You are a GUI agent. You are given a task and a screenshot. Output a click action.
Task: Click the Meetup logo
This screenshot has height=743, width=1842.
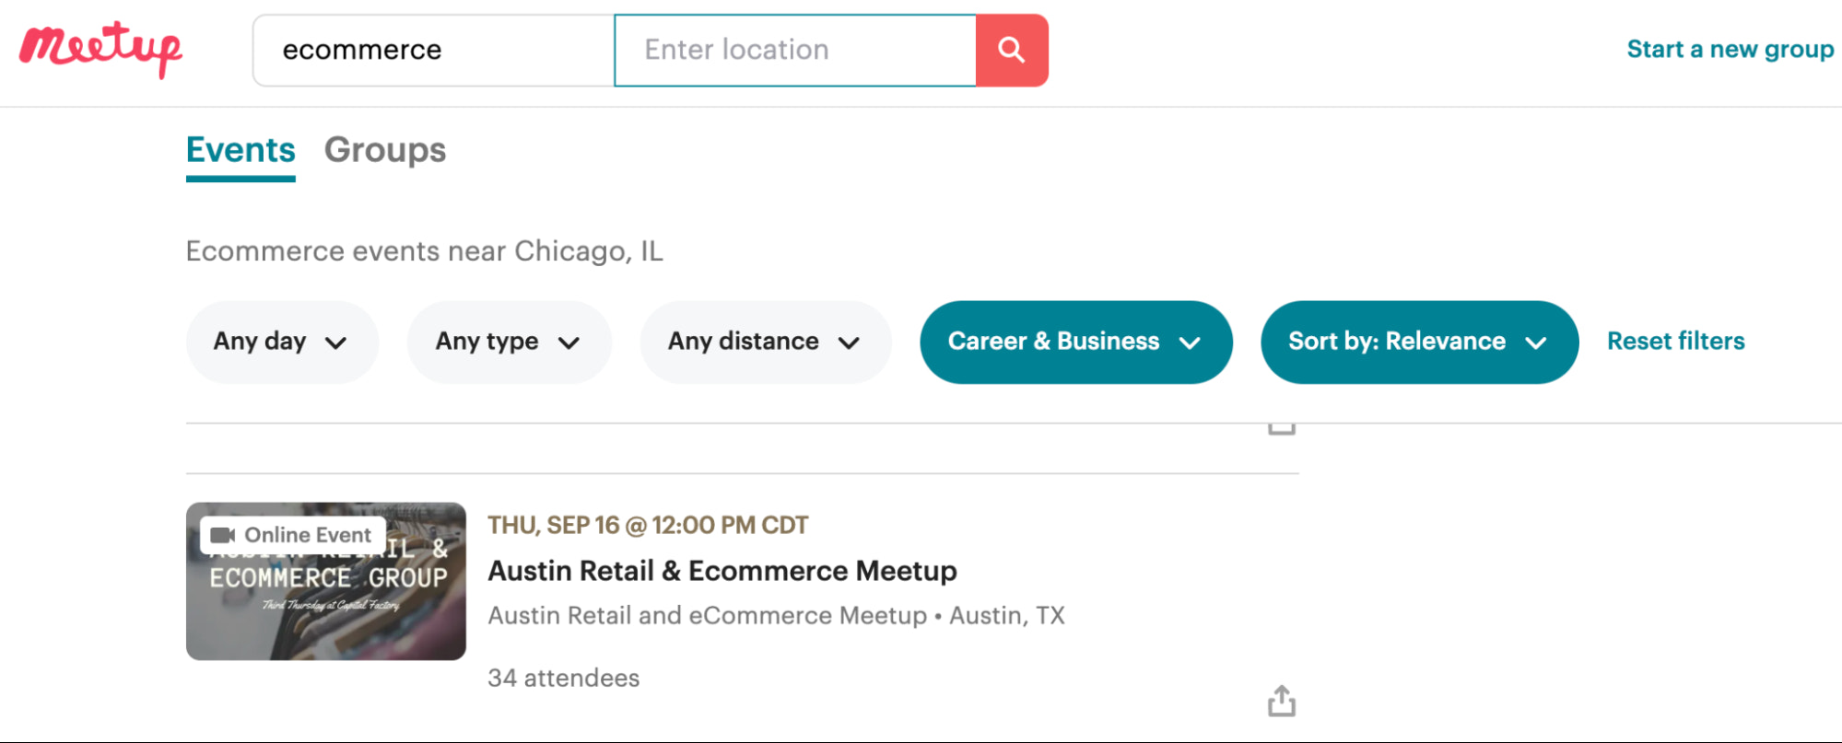[100, 48]
